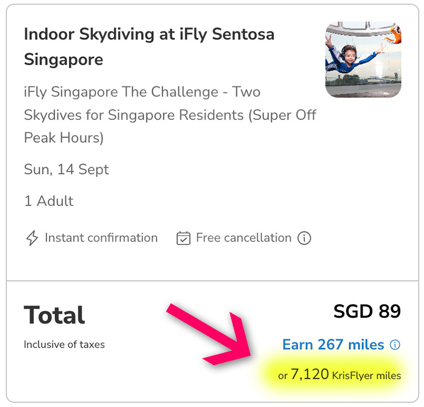424x407 pixels.
Task: Click the SGD 89 price
Action: click(x=367, y=311)
